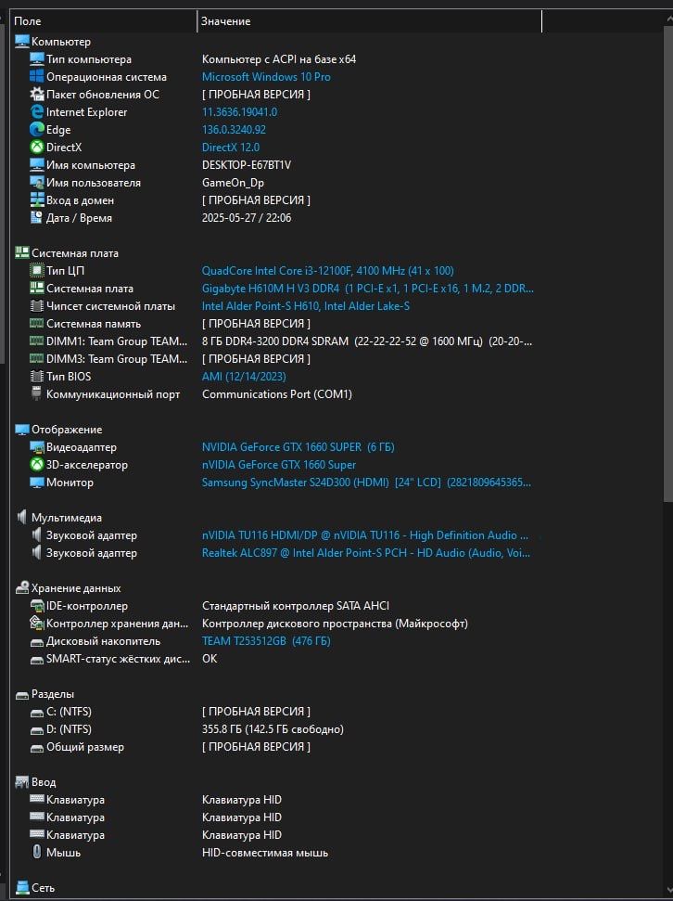Click the BIOS chip icon beside Тип BIOS
The width and height of the screenshot is (673, 901).
tap(37, 377)
